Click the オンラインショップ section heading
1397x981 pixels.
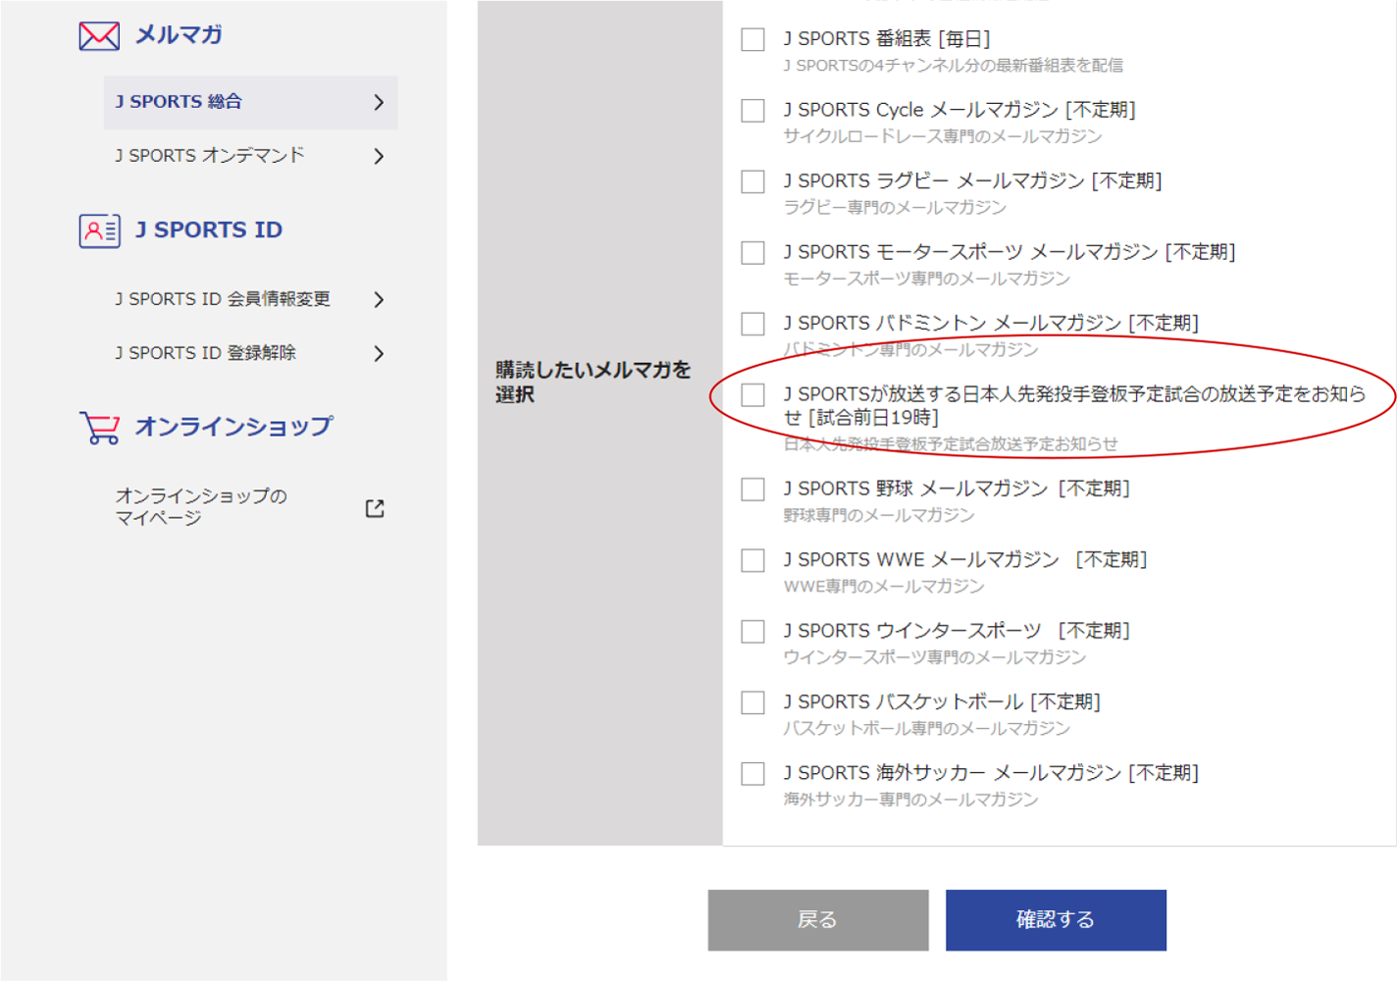pos(233,427)
